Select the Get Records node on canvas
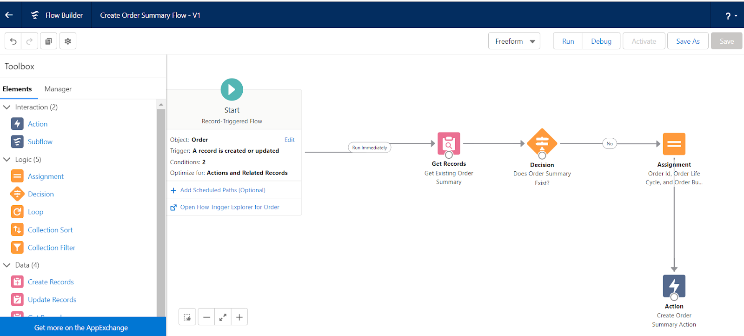Screen dimensions: 744x336 pos(449,144)
